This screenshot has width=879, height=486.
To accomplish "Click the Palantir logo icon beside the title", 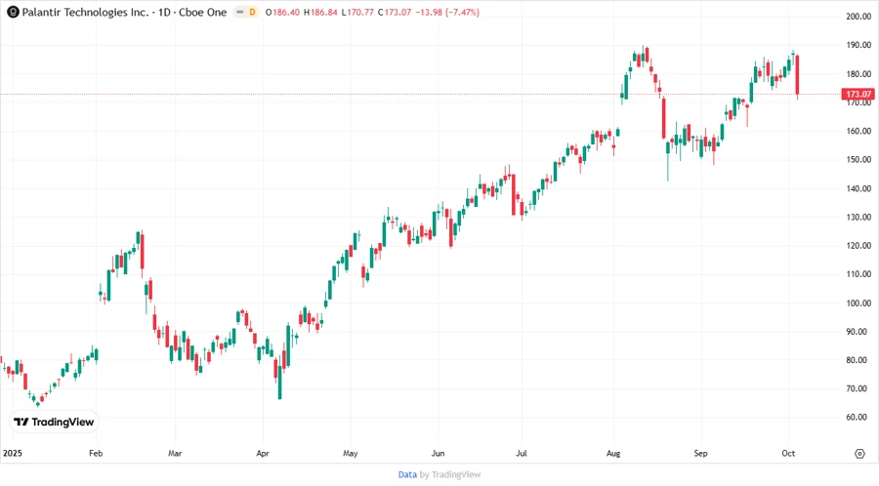I will (12, 12).
